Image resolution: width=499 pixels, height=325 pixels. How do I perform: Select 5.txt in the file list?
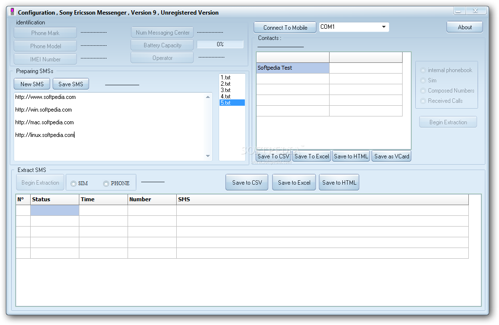click(232, 103)
